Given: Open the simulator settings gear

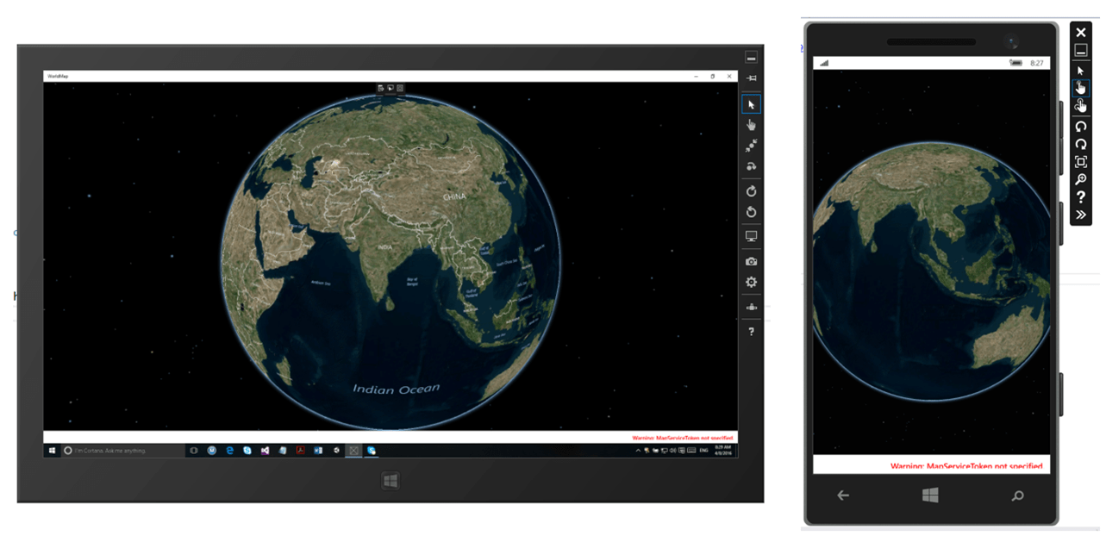Looking at the screenshot, I should pos(751,282).
